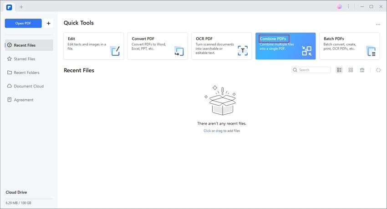Click the PDFelement home logo icon
Image resolution: width=387 pixels, height=209 pixels.
click(9, 7)
